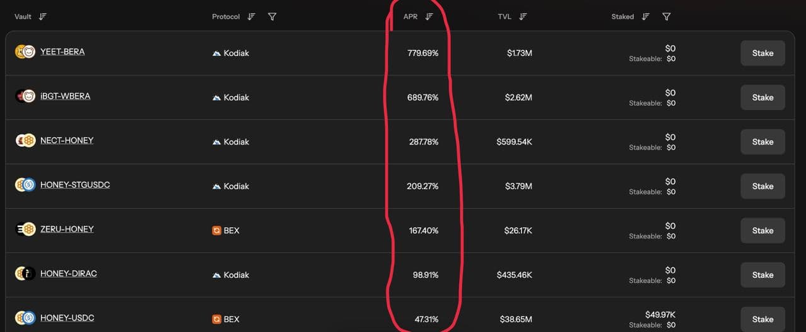Click the YEET-BERA token pair icon
806x332 pixels.
pos(25,52)
